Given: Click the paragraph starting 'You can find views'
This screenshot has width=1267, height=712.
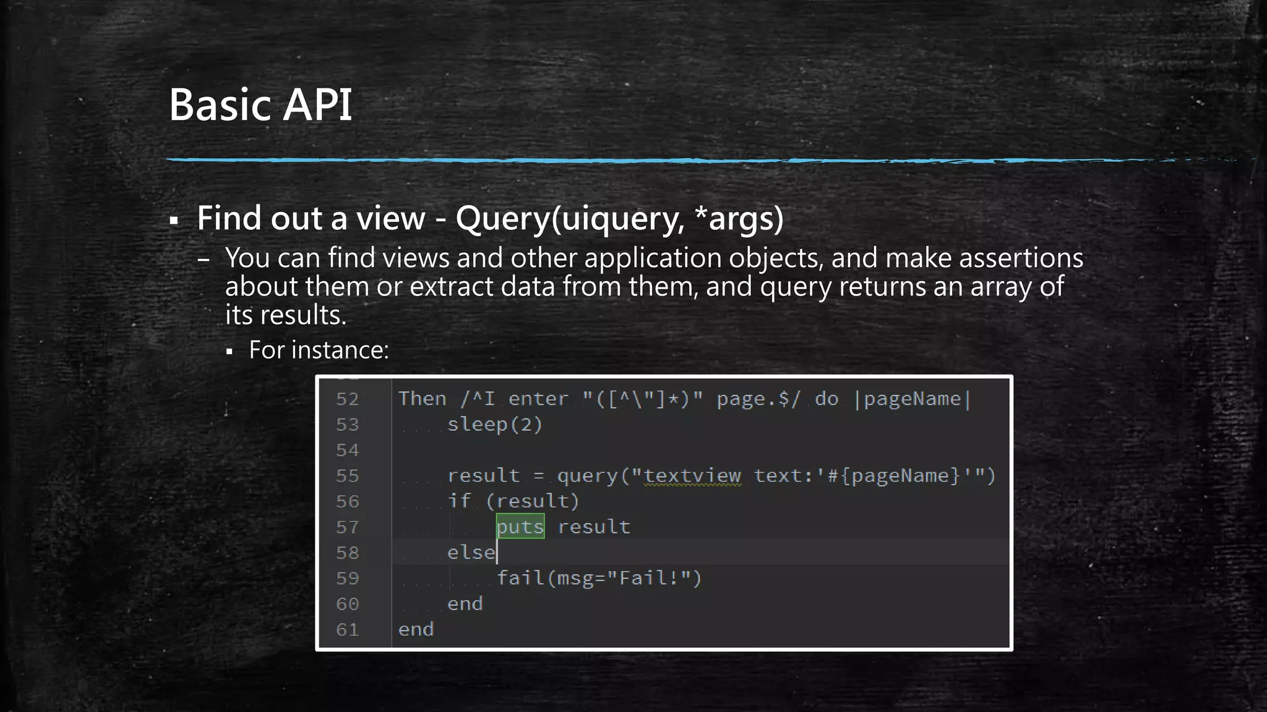Looking at the screenshot, I should tap(654, 286).
